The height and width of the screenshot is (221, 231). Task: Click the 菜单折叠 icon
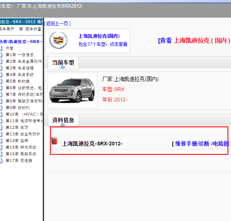(x=21, y=29)
